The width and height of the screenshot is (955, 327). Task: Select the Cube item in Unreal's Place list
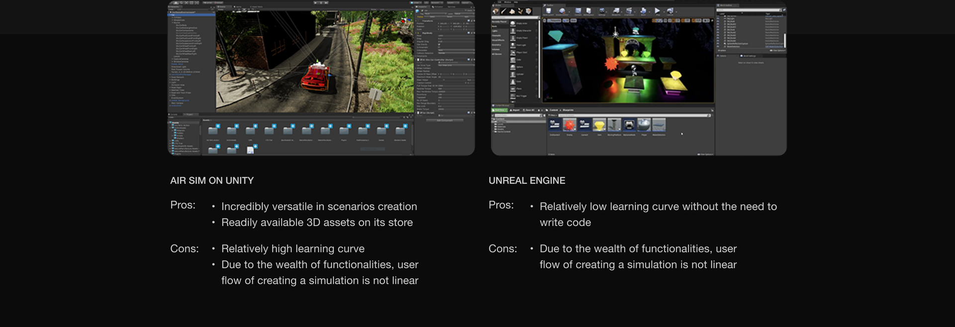point(523,60)
